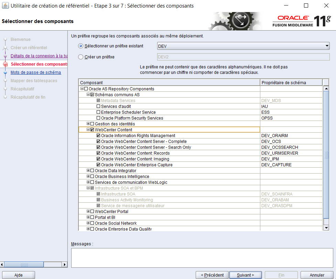Click the table column configuration corner icon
This screenshot has height=279, width=336.
[326, 82]
